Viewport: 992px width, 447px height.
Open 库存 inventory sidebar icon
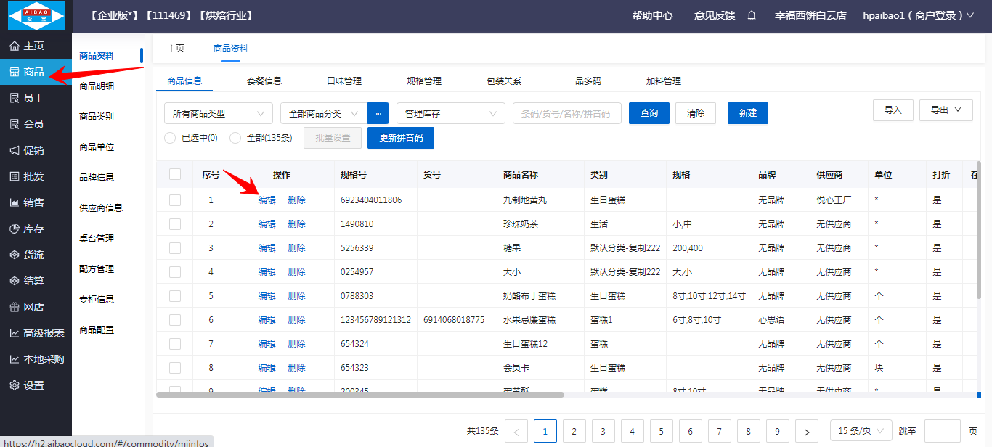click(x=15, y=229)
